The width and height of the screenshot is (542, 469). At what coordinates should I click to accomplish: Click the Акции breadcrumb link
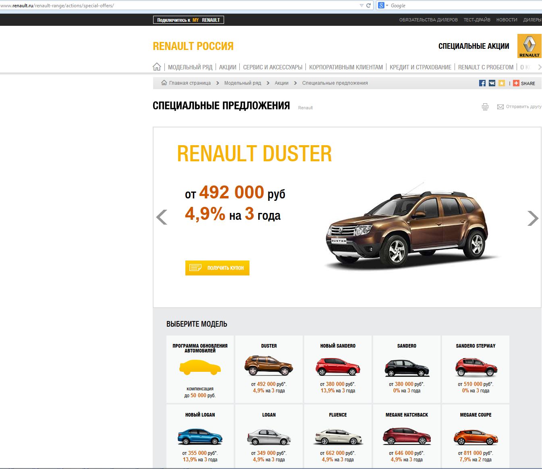click(281, 83)
